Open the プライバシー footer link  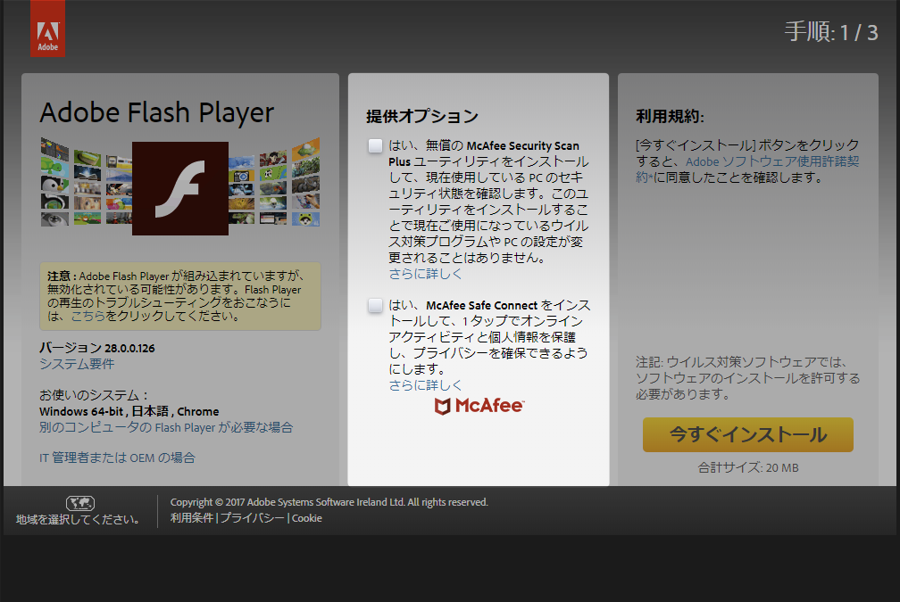pos(253,518)
